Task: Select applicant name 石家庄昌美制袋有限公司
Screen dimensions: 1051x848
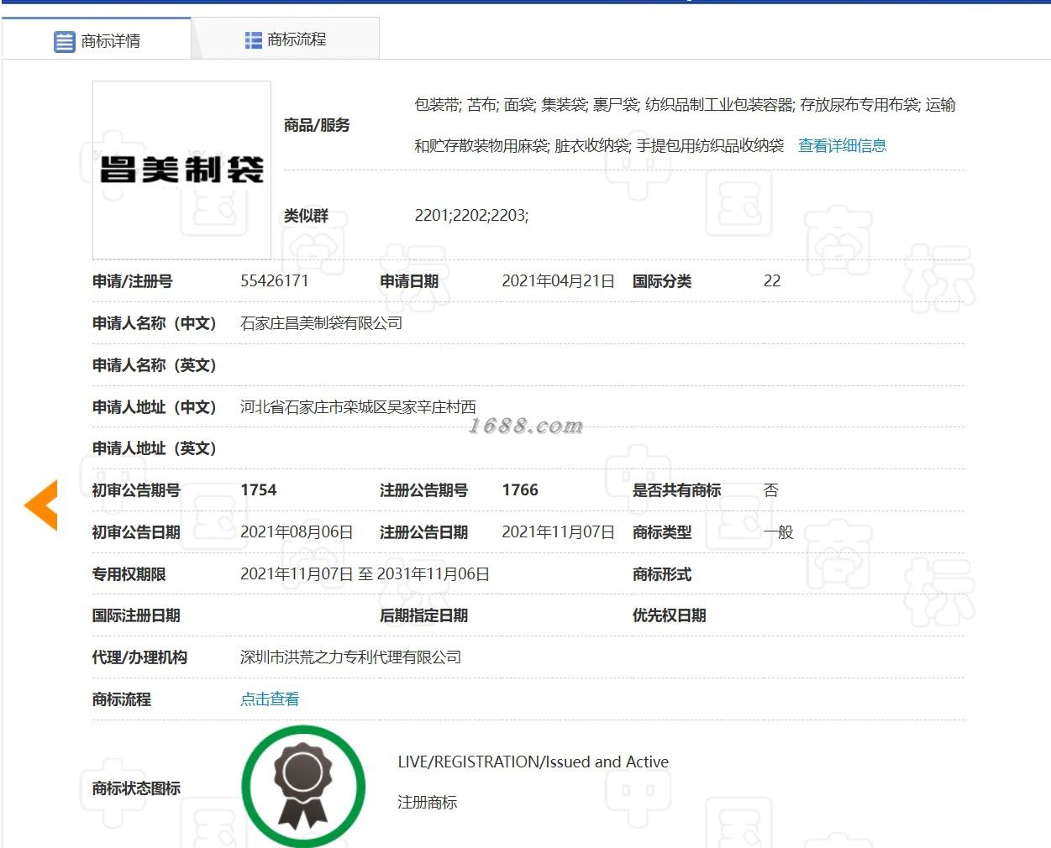Action: (321, 322)
